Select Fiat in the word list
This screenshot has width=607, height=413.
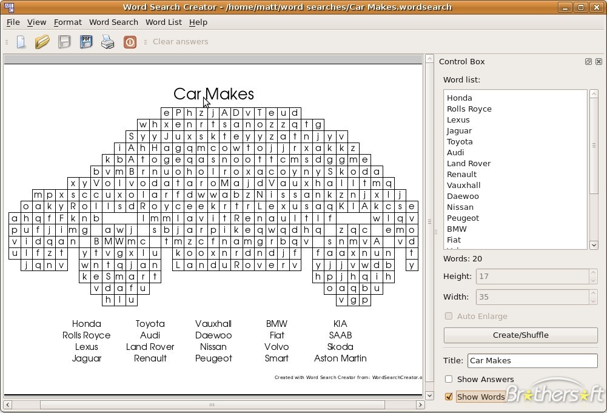click(454, 240)
